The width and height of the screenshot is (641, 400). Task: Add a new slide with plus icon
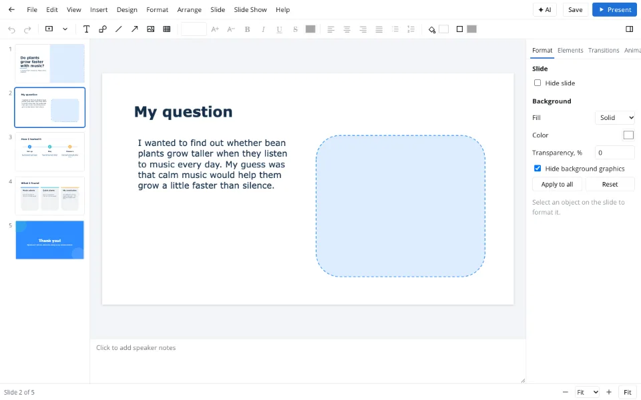pyautogui.click(x=49, y=29)
